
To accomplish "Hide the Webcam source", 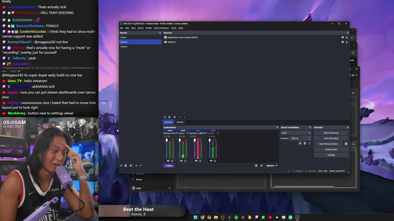I will (x=343, y=42).
